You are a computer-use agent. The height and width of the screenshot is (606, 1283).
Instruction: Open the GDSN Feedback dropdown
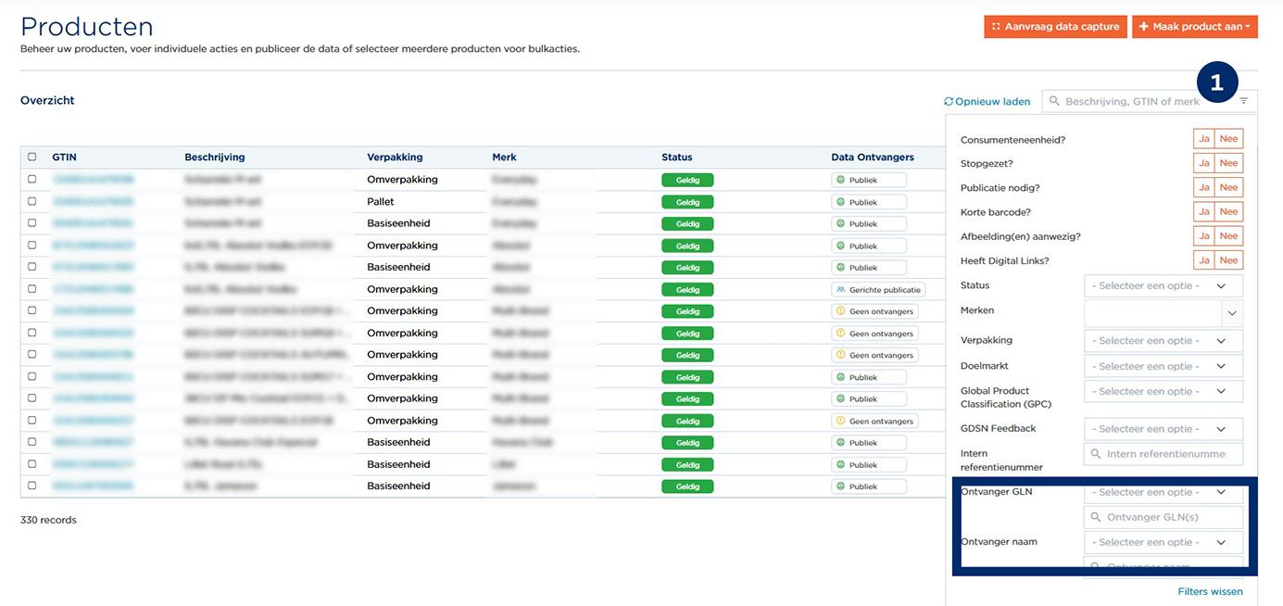pyautogui.click(x=1164, y=429)
